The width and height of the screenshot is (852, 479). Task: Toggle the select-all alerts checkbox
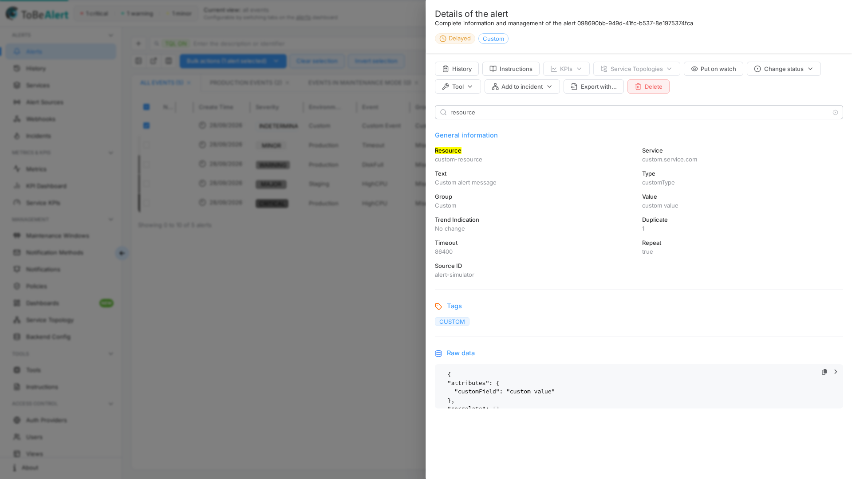pos(146,107)
